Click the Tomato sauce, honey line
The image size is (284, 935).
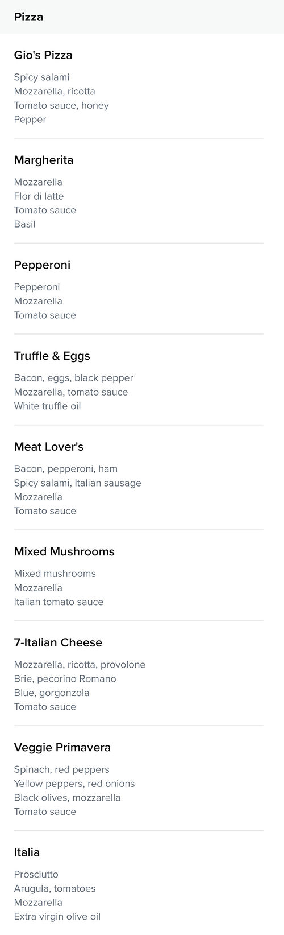(61, 105)
